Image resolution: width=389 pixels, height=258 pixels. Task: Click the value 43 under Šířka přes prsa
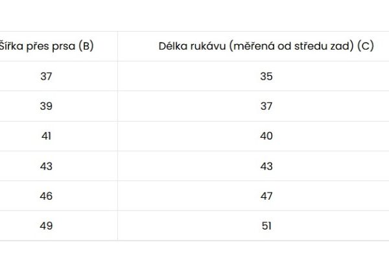pos(46,166)
